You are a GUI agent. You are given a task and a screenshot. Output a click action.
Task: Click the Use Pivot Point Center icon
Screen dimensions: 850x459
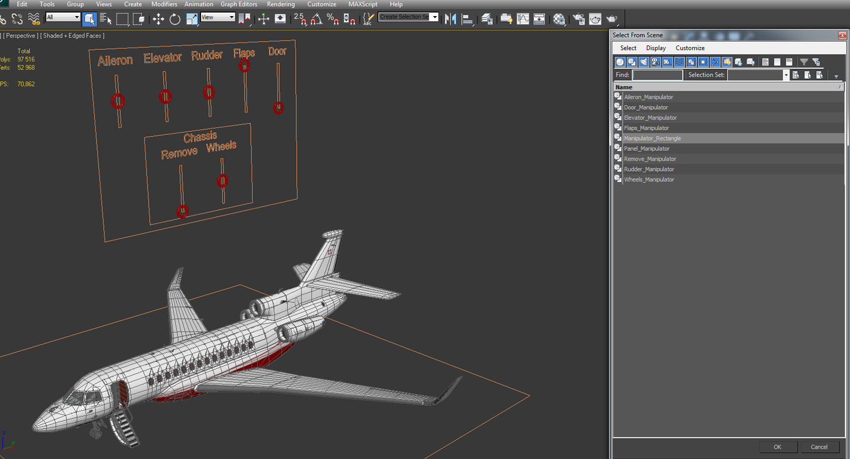pos(244,19)
